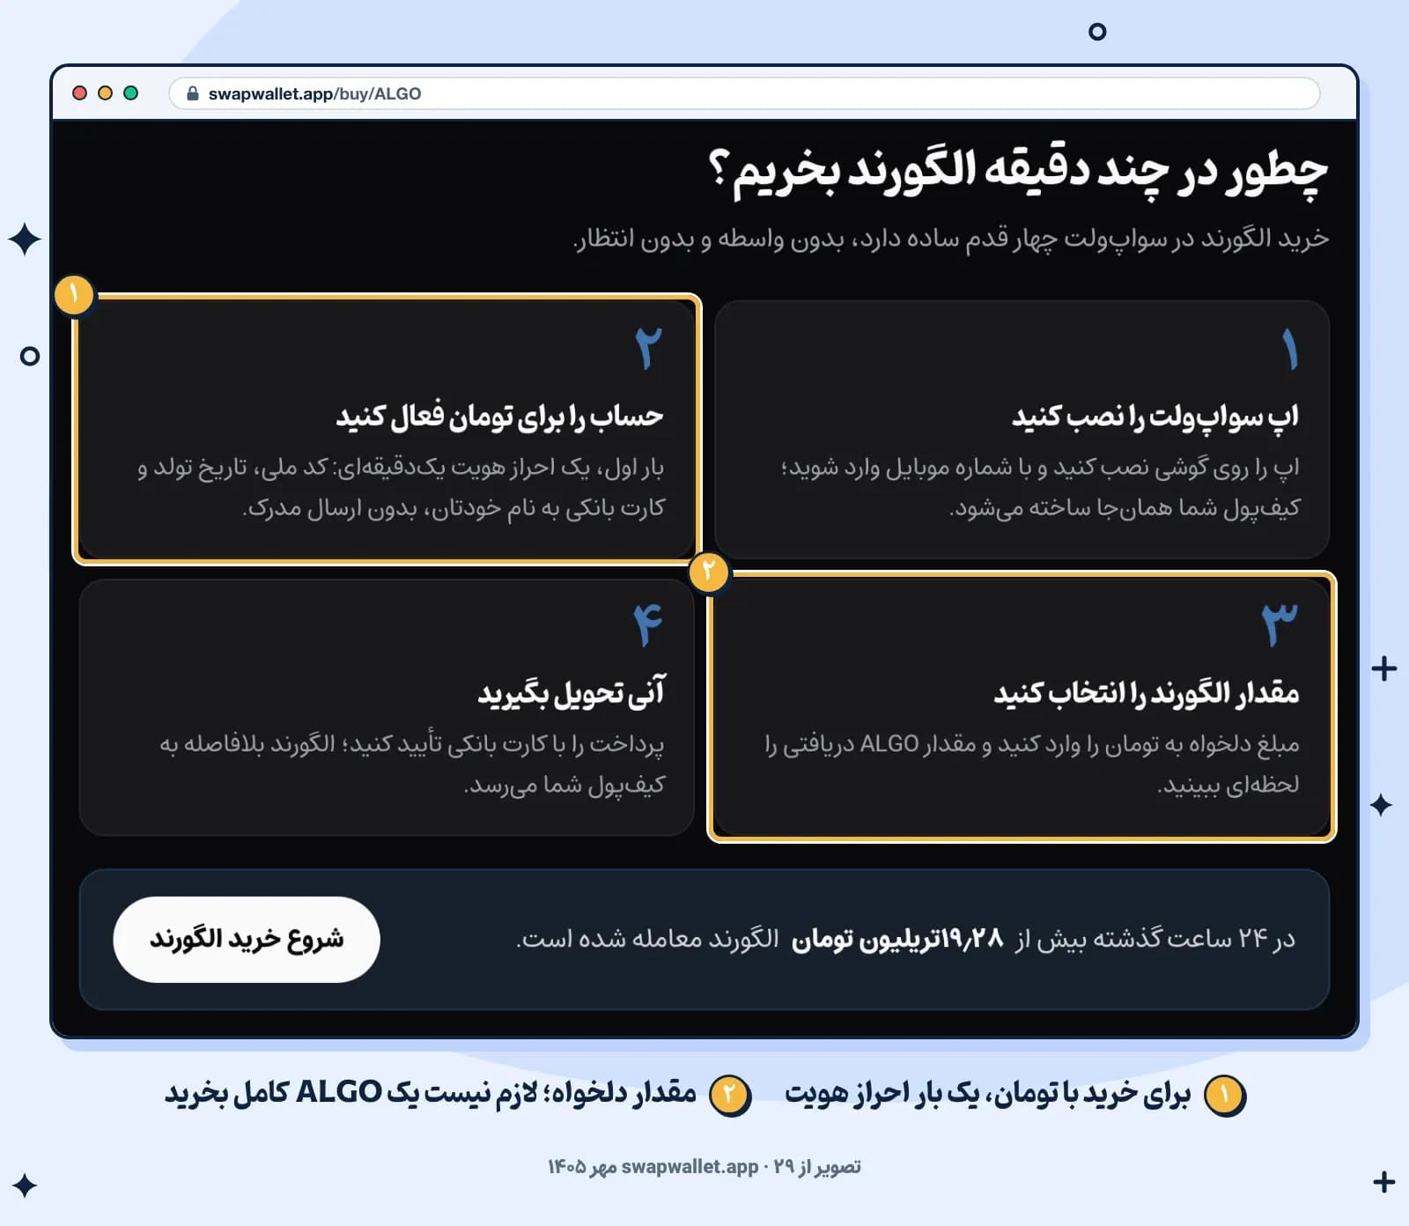Click the padlock icon in address bar
The image size is (1409, 1226).
193,93
